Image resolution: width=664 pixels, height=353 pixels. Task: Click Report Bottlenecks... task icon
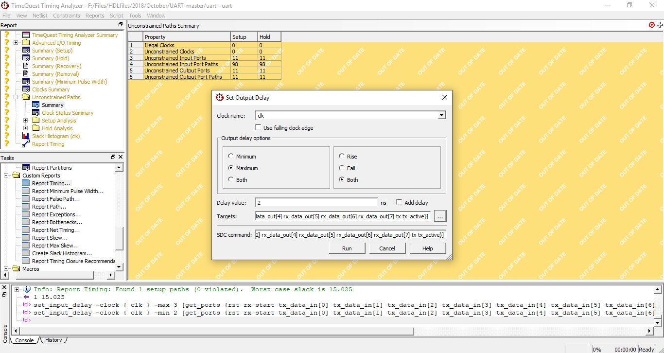point(26,222)
